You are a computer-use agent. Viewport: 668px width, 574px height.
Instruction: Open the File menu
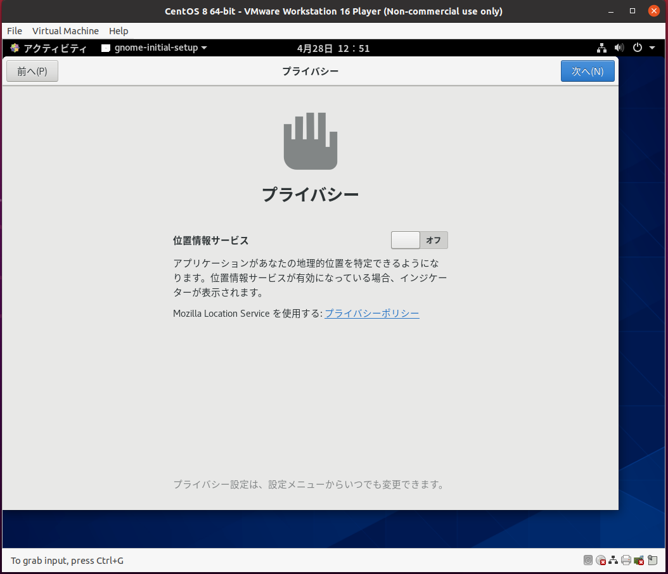15,31
